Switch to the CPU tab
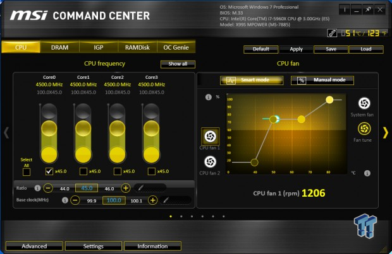392x254 pixels. tap(21, 47)
